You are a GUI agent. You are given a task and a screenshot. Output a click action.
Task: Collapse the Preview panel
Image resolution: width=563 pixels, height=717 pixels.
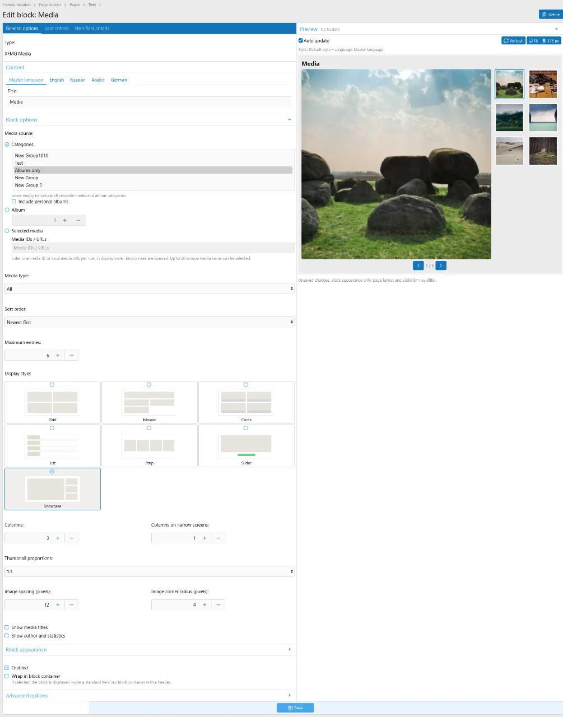(x=556, y=29)
